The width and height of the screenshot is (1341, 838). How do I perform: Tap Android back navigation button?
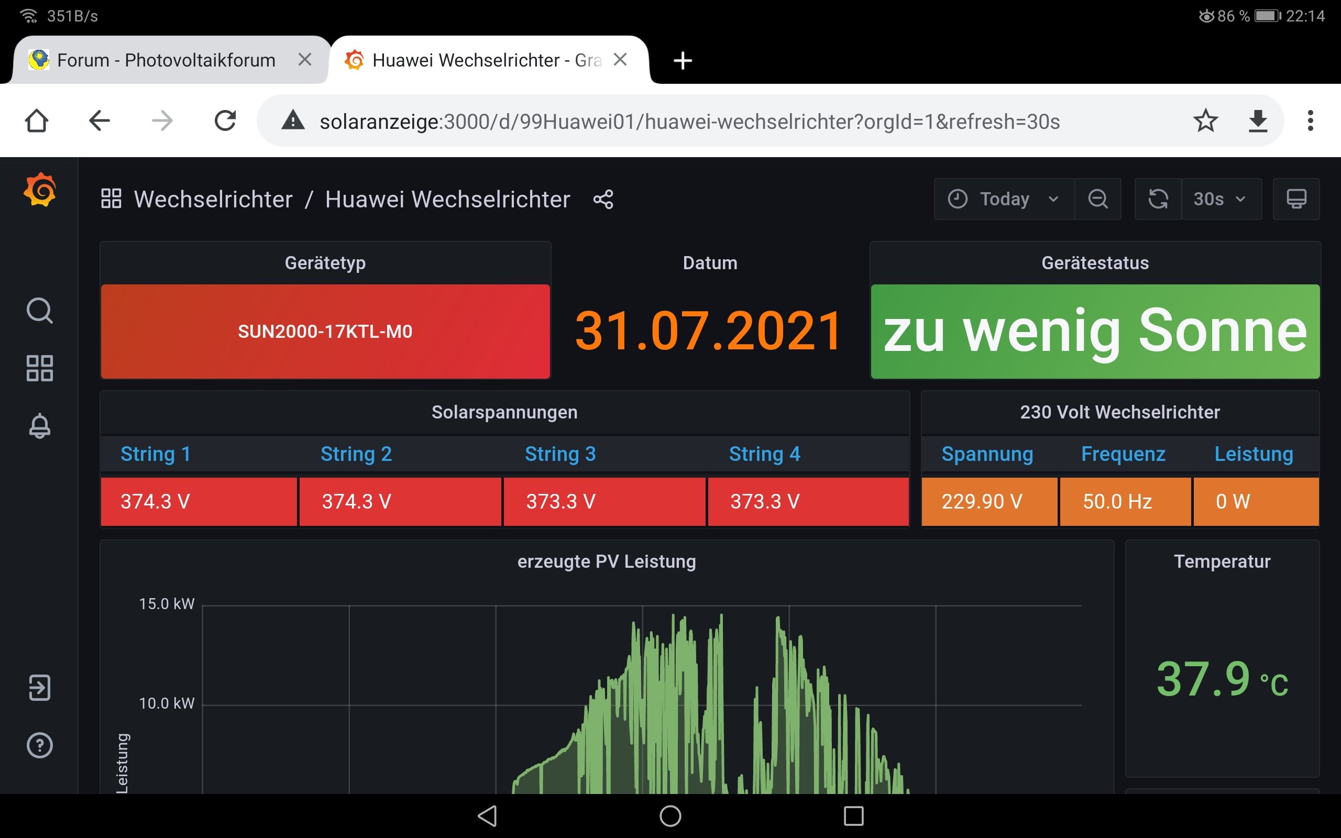[x=487, y=816]
